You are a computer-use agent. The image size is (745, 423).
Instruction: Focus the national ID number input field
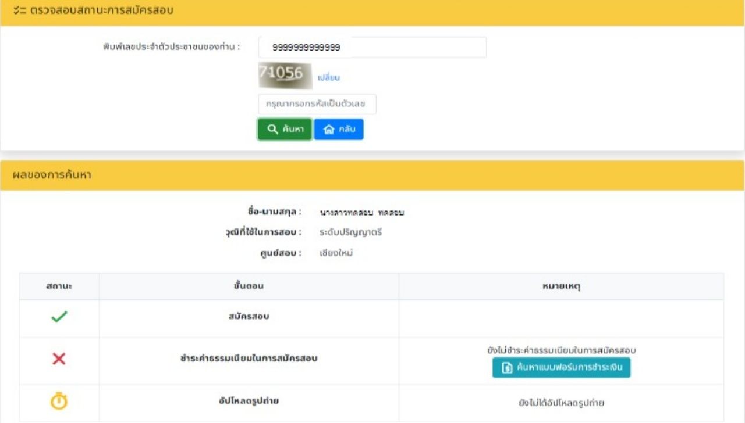coord(372,48)
